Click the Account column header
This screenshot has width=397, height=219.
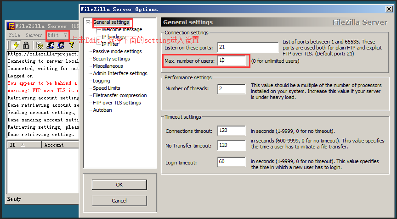coord(60,145)
